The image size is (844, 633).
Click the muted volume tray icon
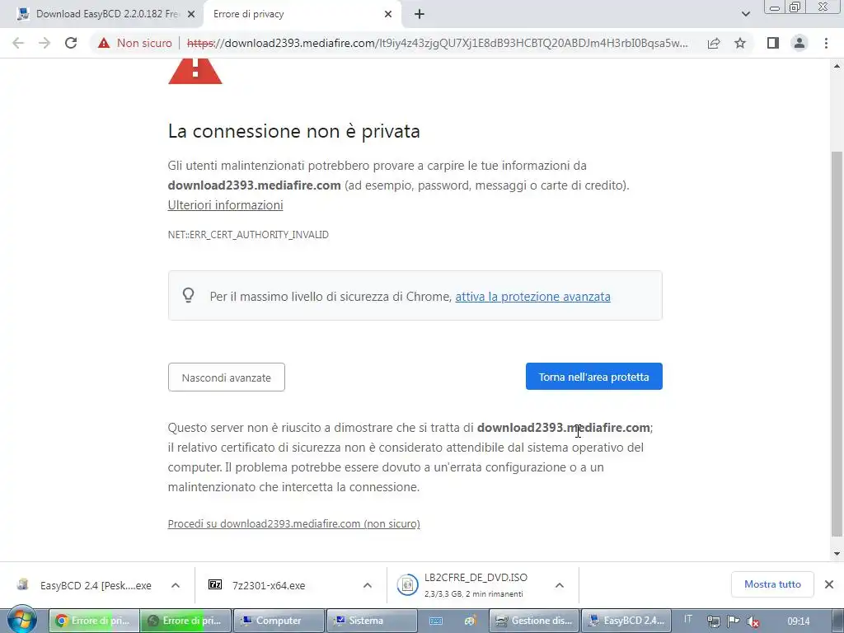(753, 621)
